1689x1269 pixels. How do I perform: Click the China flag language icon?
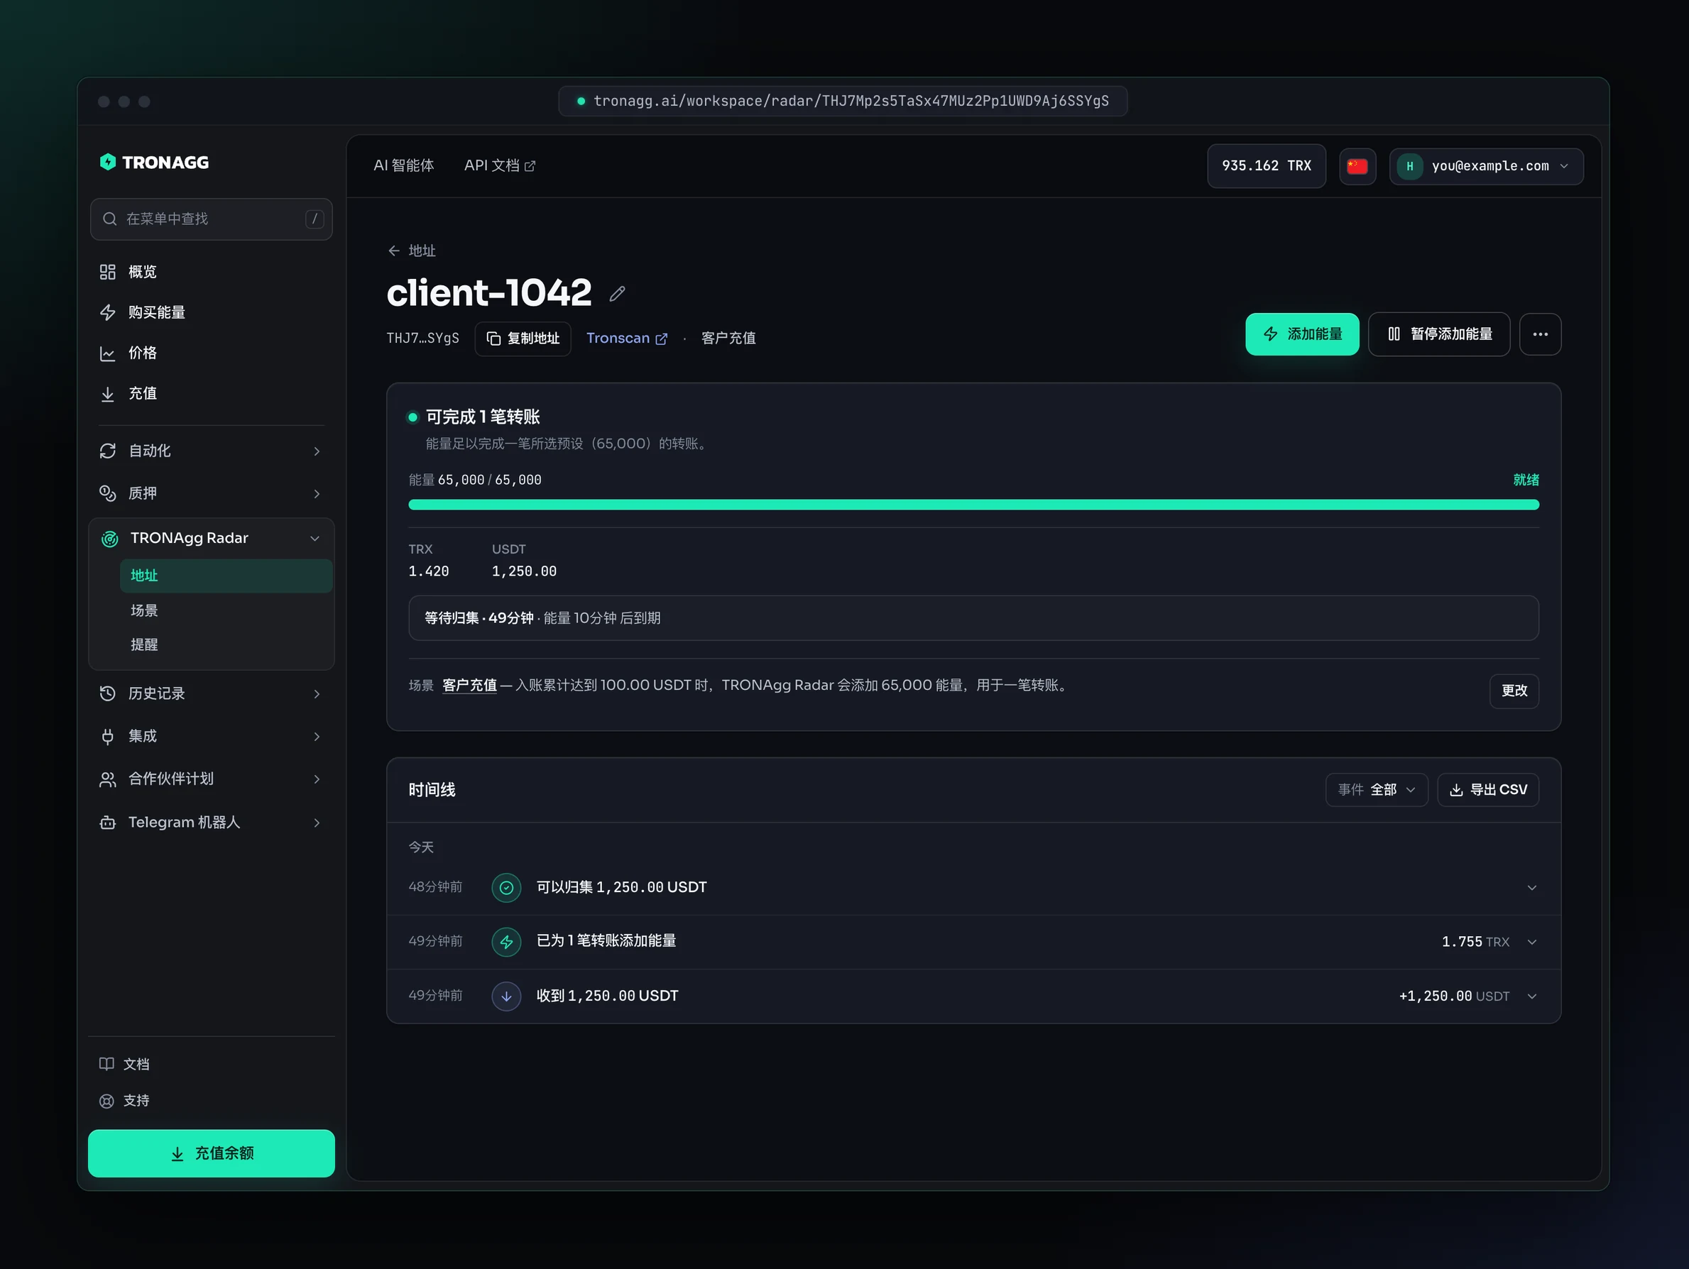(x=1357, y=165)
